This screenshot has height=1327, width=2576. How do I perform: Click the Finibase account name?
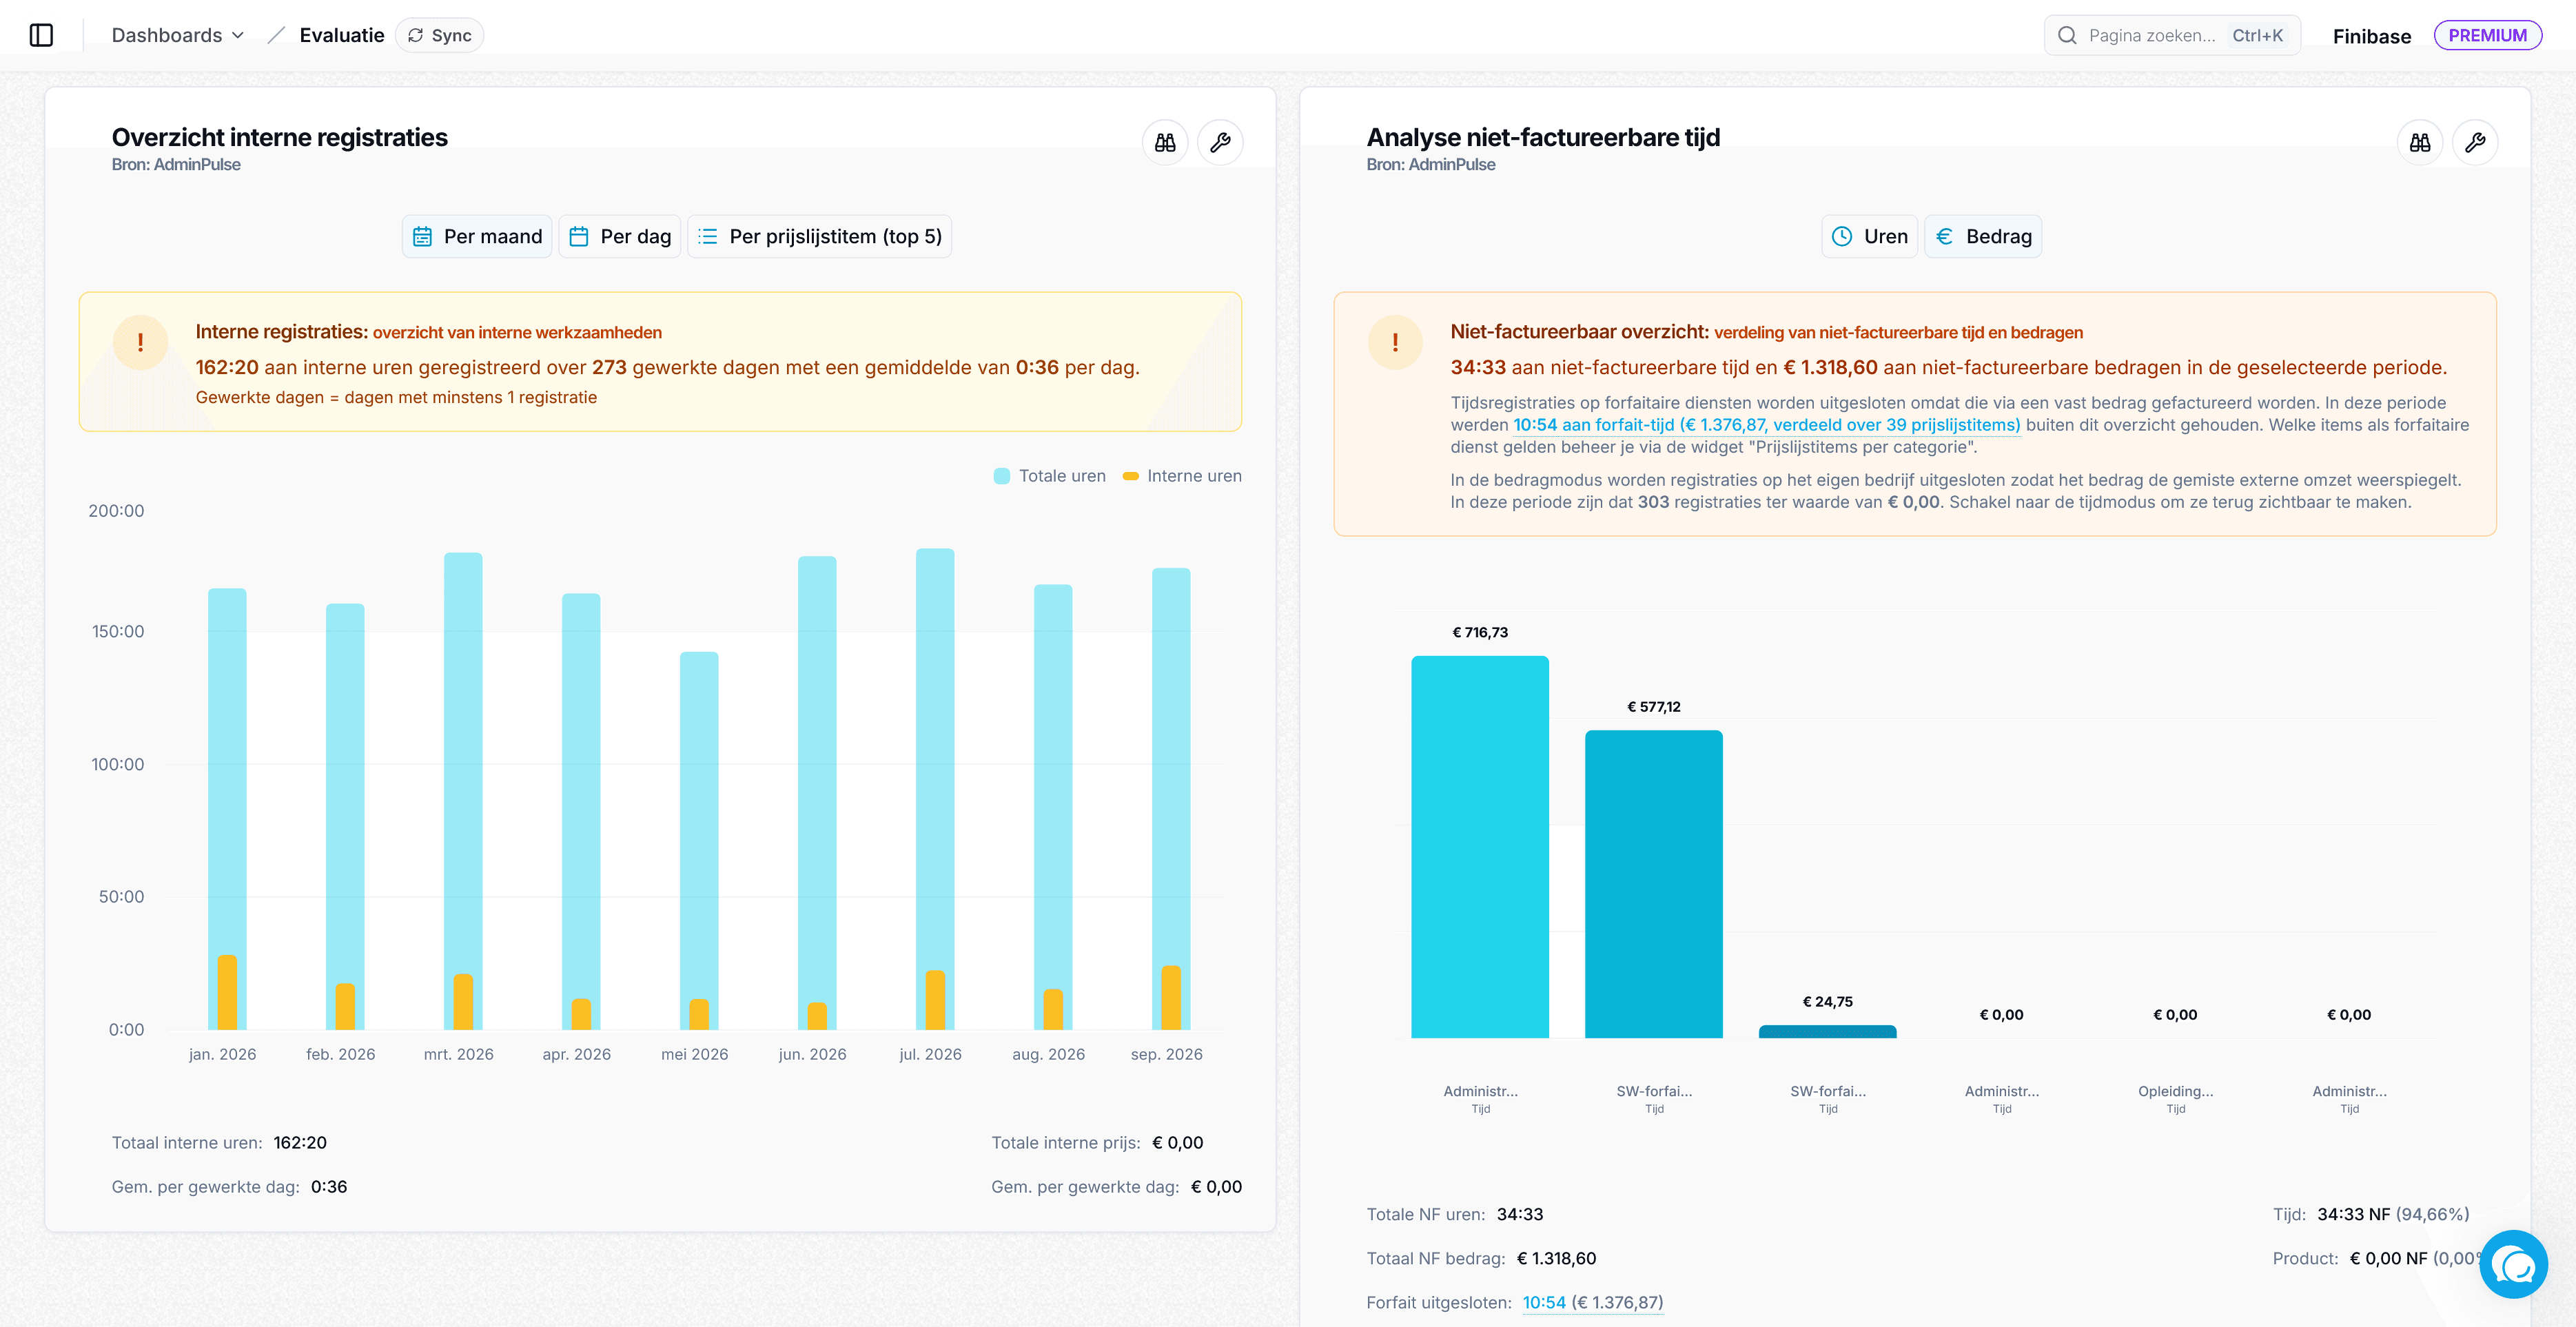coord(2372,36)
